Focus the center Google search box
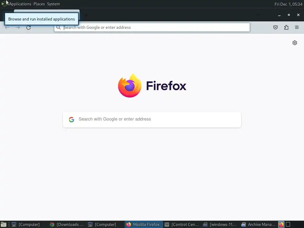The height and width of the screenshot is (228, 304). [152, 120]
